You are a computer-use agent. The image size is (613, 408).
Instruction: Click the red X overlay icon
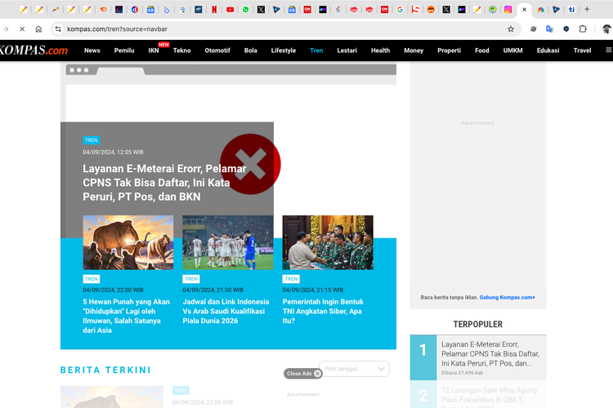pyautogui.click(x=251, y=164)
